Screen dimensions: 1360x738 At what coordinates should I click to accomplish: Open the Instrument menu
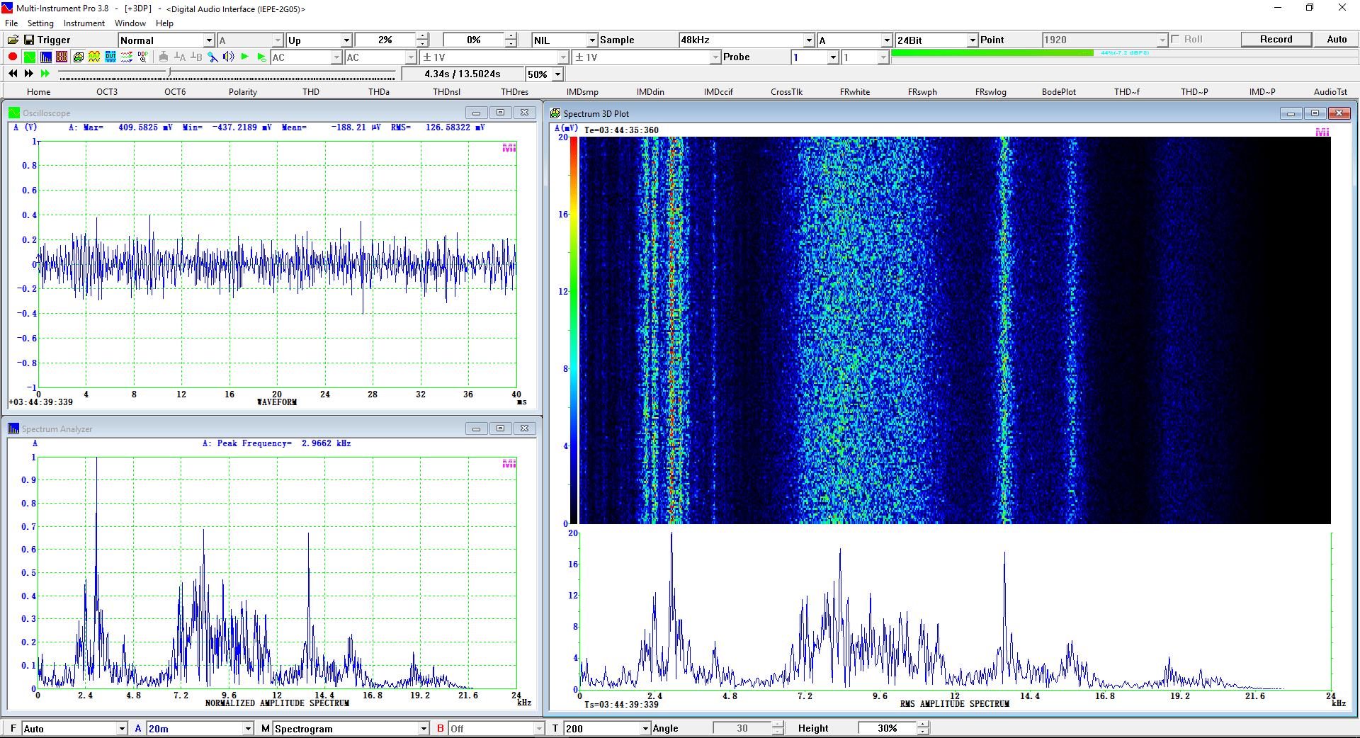pyautogui.click(x=84, y=23)
